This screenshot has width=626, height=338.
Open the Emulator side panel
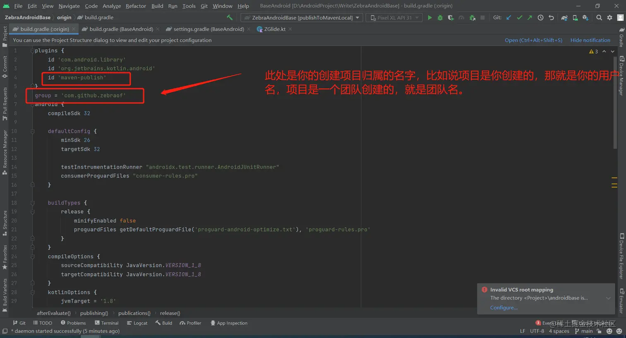(x=621, y=301)
